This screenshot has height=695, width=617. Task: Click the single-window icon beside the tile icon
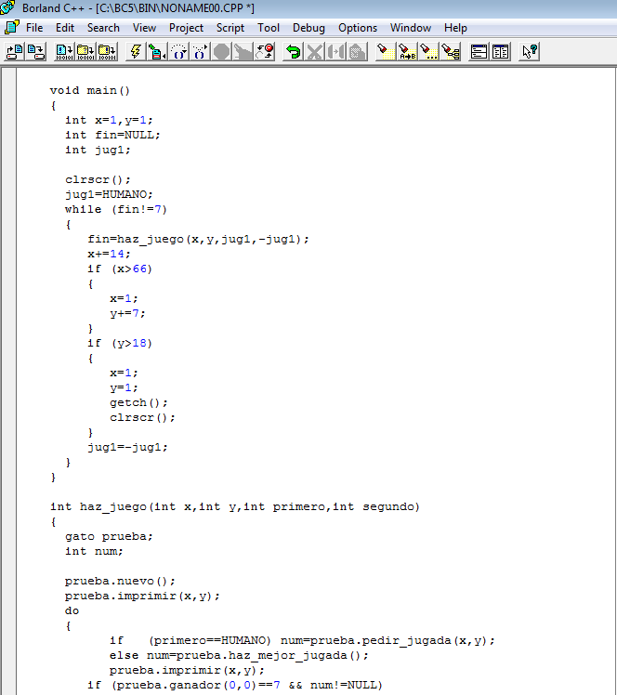pyautogui.click(x=479, y=52)
